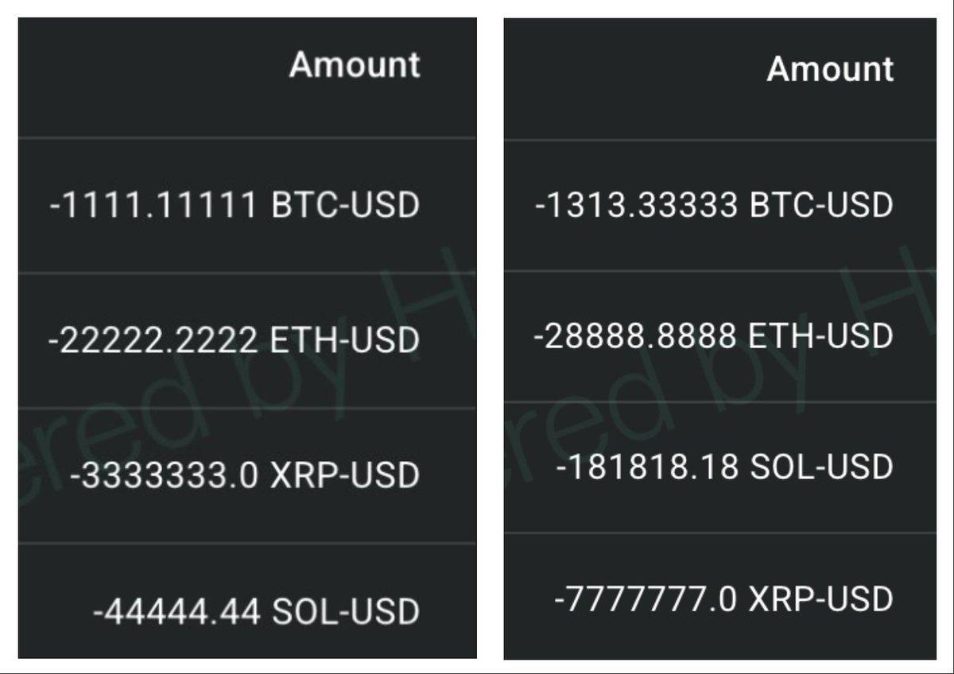954x674 pixels.
Task: Select the -7777777.0 amount value
Action: 646,597
